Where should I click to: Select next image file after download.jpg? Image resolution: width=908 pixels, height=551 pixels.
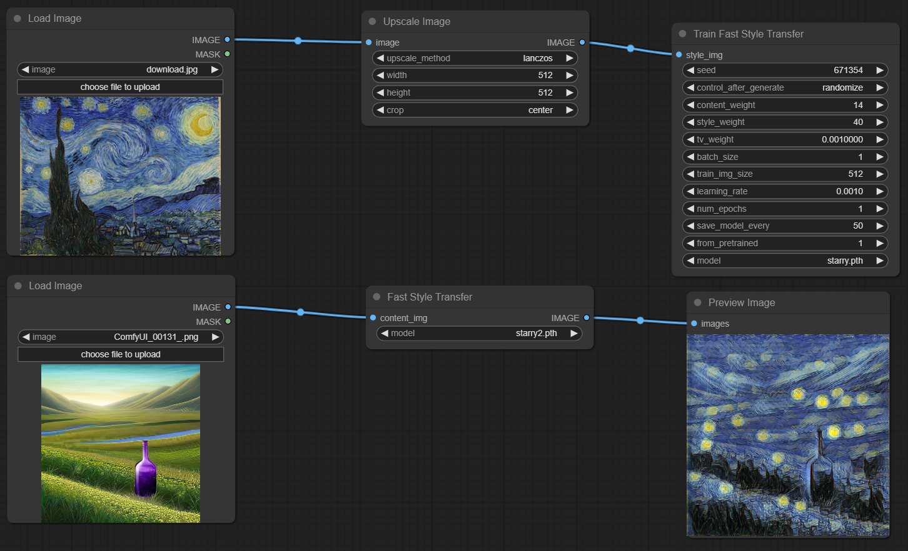[214, 69]
